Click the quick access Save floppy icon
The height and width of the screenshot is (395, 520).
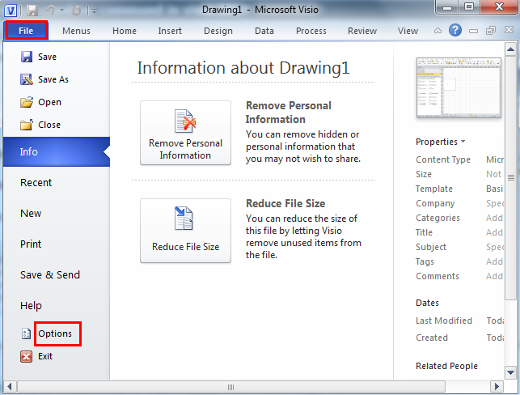[x=32, y=11]
